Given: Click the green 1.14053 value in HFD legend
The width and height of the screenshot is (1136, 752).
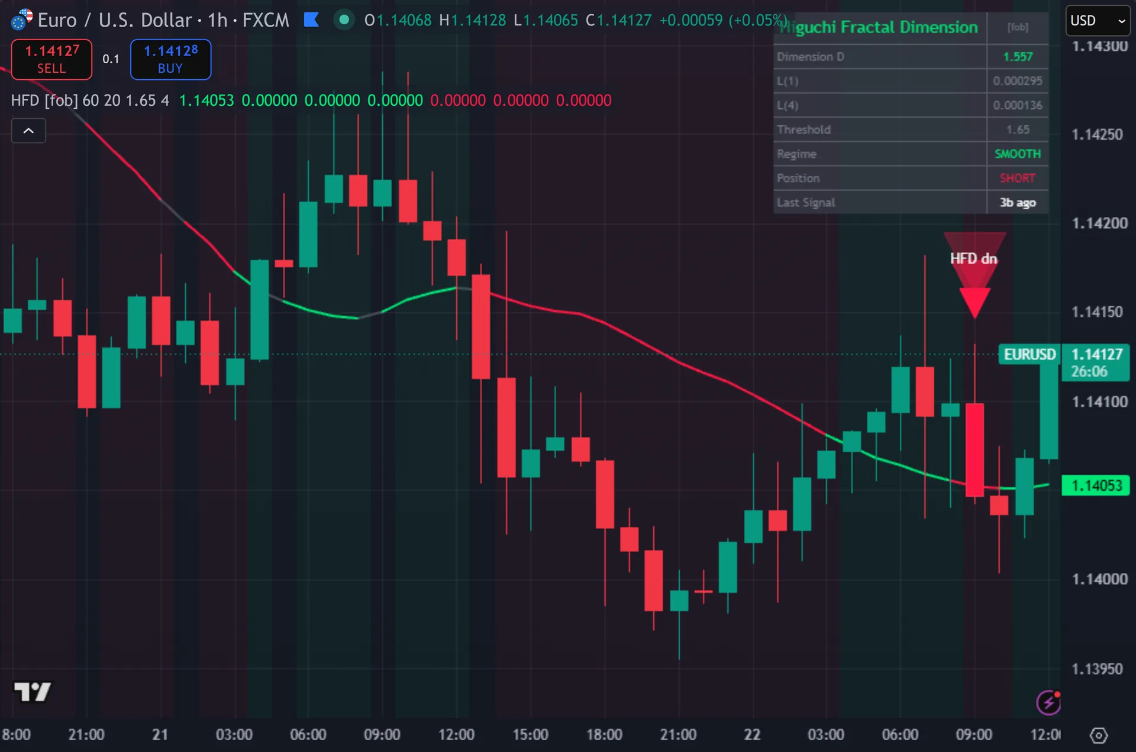Looking at the screenshot, I should click(206, 101).
